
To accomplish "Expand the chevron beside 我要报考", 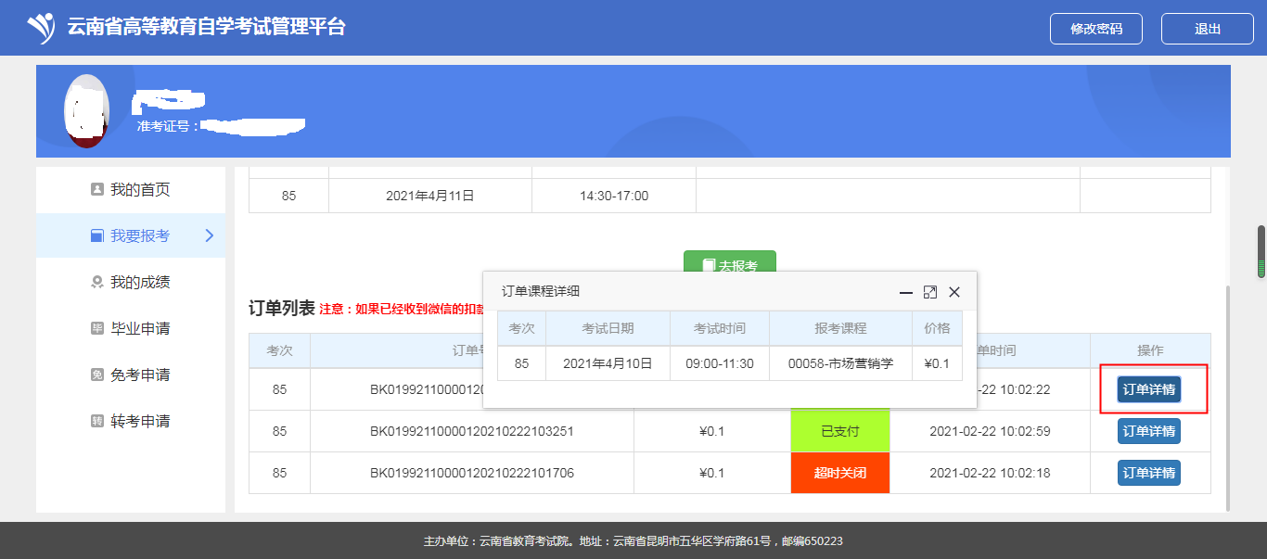I will click(209, 235).
